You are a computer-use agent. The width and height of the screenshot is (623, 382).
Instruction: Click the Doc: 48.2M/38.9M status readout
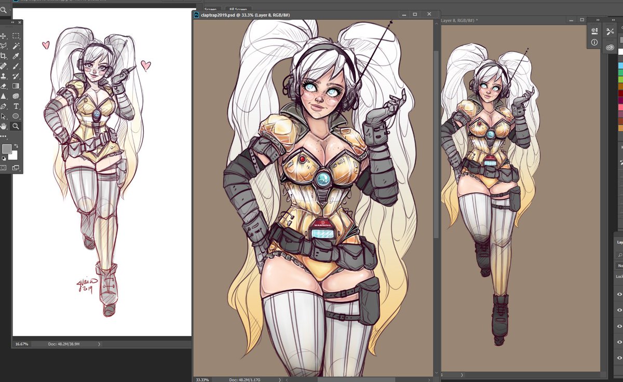click(64, 344)
